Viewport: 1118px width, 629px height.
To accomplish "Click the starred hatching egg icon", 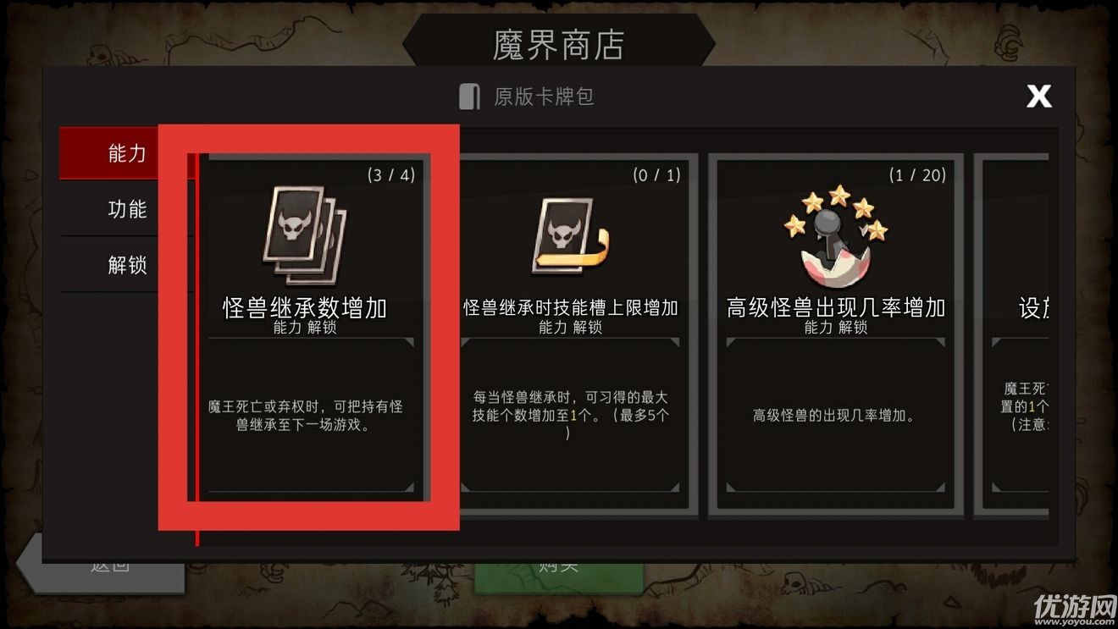I will pyautogui.click(x=836, y=236).
